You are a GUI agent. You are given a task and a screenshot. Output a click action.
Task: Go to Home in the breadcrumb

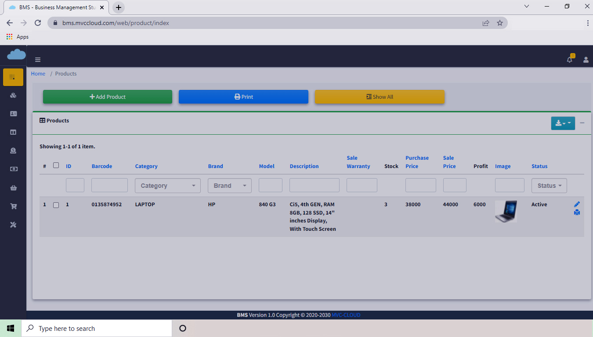click(38, 74)
